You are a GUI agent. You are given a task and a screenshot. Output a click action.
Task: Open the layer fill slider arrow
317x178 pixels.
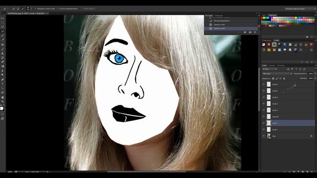coord(315,78)
